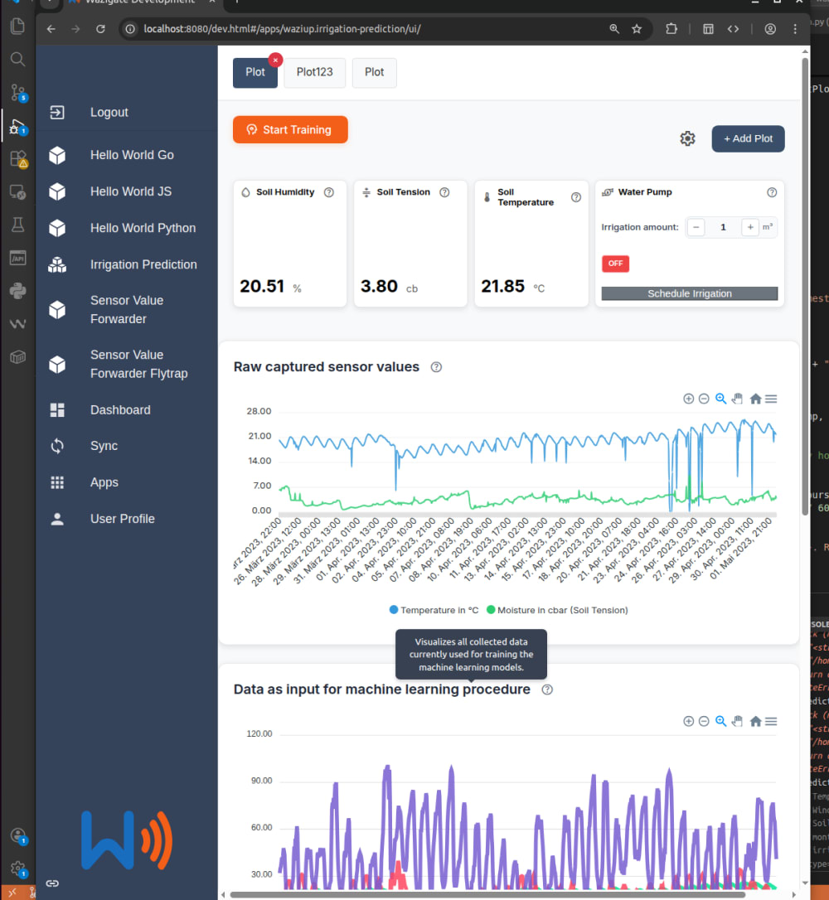829x900 pixels.
Task: Switch to Plot123 tab
Action: tap(315, 72)
